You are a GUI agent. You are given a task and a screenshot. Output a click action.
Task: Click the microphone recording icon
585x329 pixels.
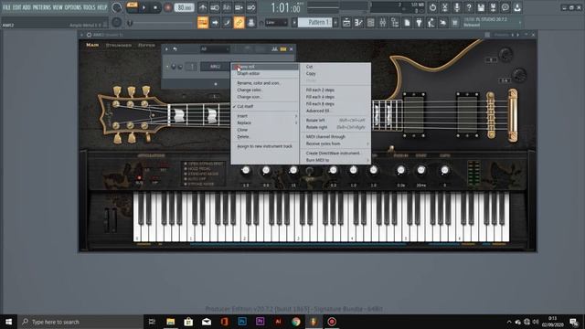coord(457,7)
